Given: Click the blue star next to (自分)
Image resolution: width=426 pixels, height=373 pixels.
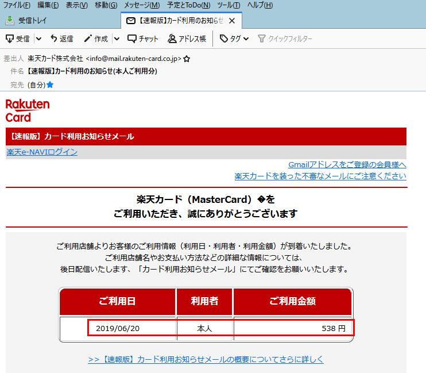Looking at the screenshot, I should [x=50, y=85].
